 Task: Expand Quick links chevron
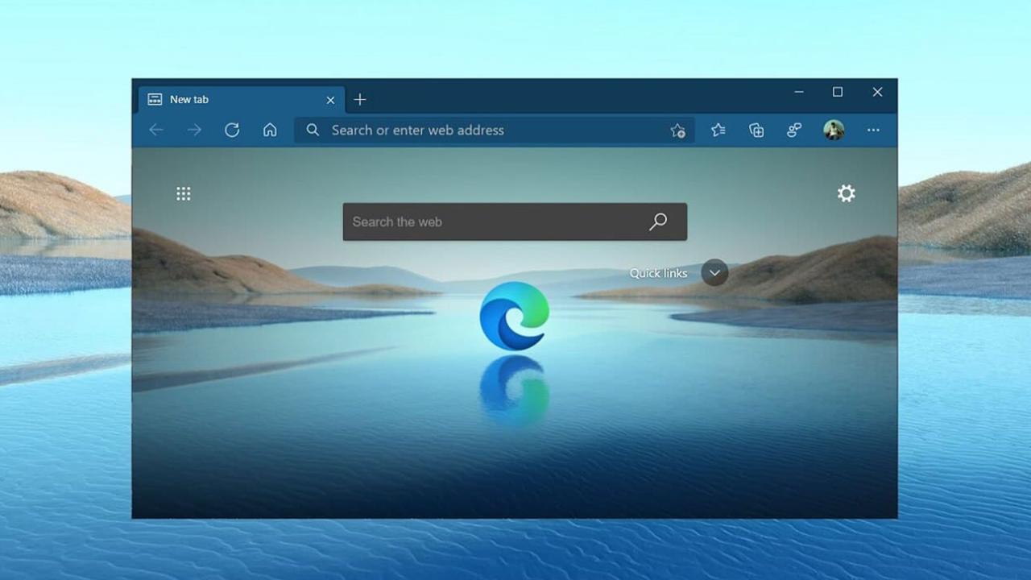[714, 273]
